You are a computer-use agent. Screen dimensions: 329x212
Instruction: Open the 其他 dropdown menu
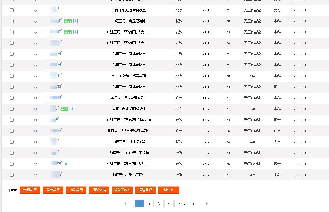point(168,190)
